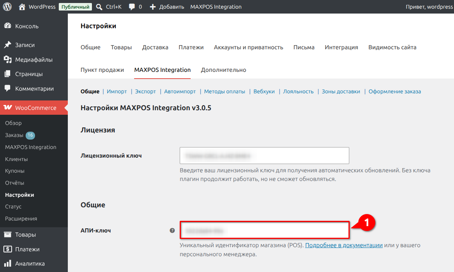Open Консоль dashboard icon in sidebar
The image size is (454, 272).
(7, 26)
